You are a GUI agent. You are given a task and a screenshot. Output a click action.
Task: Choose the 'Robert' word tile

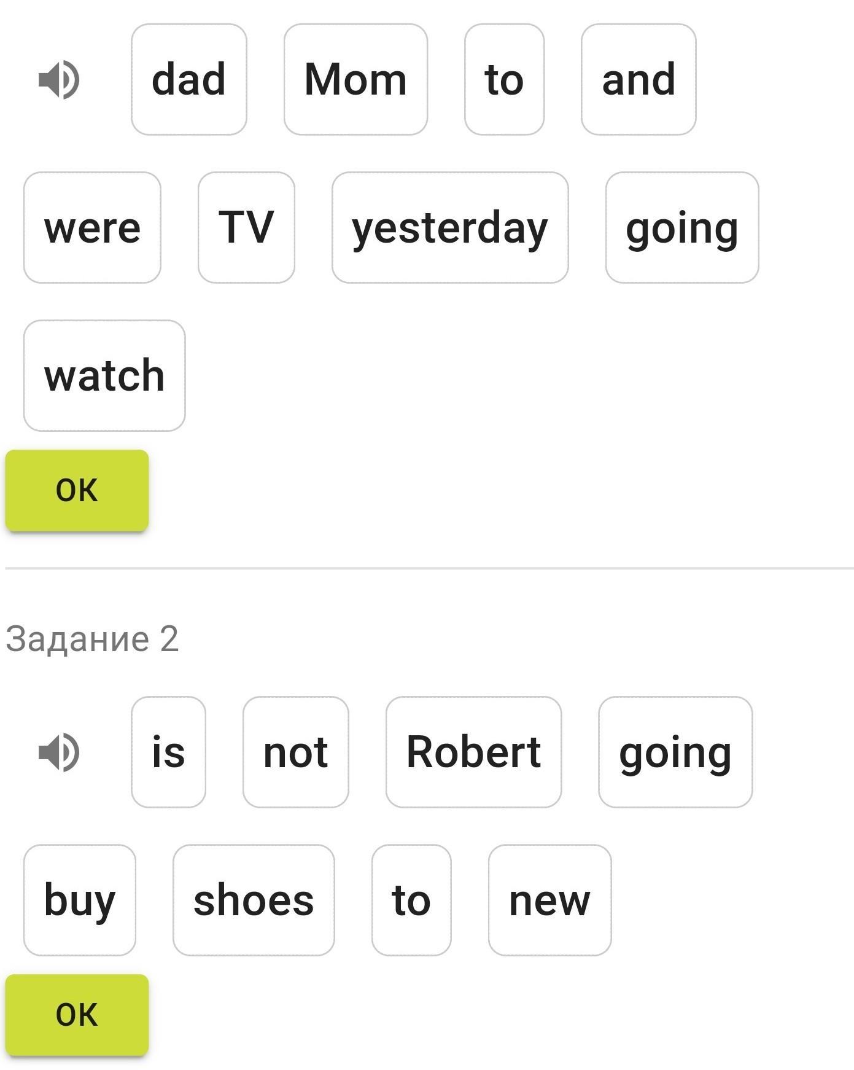[x=473, y=752]
